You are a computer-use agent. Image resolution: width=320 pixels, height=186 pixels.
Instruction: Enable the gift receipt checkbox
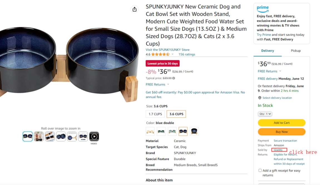click(260, 170)
